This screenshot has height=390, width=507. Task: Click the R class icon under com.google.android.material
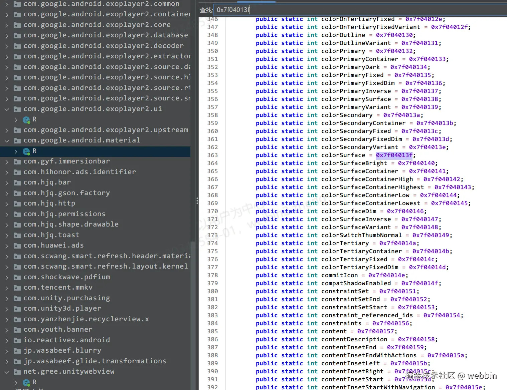26,151
